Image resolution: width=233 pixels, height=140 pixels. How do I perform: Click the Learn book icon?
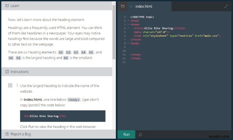click(x=7, y=6)
